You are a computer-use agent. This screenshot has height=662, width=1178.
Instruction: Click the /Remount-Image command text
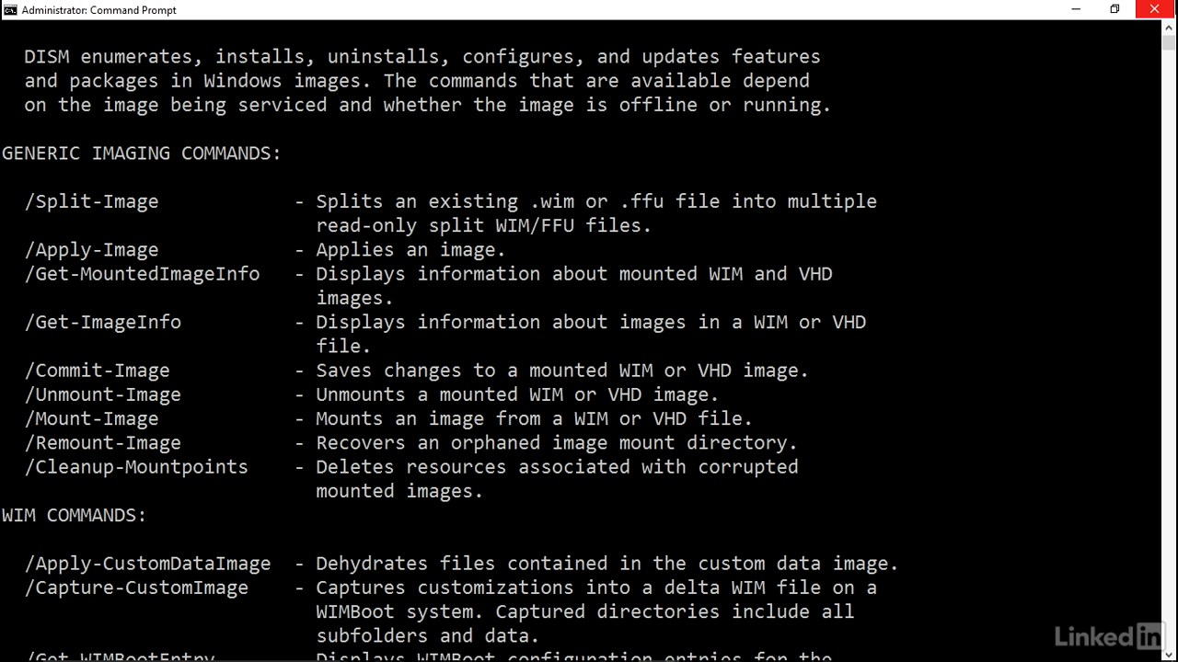point(102,442)
